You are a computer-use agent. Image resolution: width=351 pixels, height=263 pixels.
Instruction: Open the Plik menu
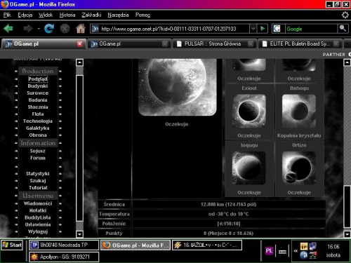[x=7, y=15]
